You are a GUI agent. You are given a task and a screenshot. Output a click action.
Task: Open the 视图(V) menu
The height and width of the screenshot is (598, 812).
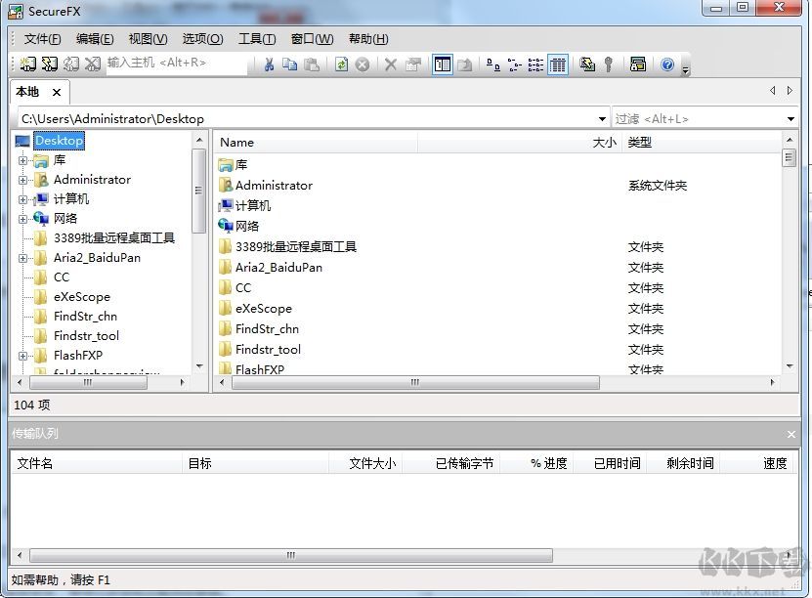point(149,39)
